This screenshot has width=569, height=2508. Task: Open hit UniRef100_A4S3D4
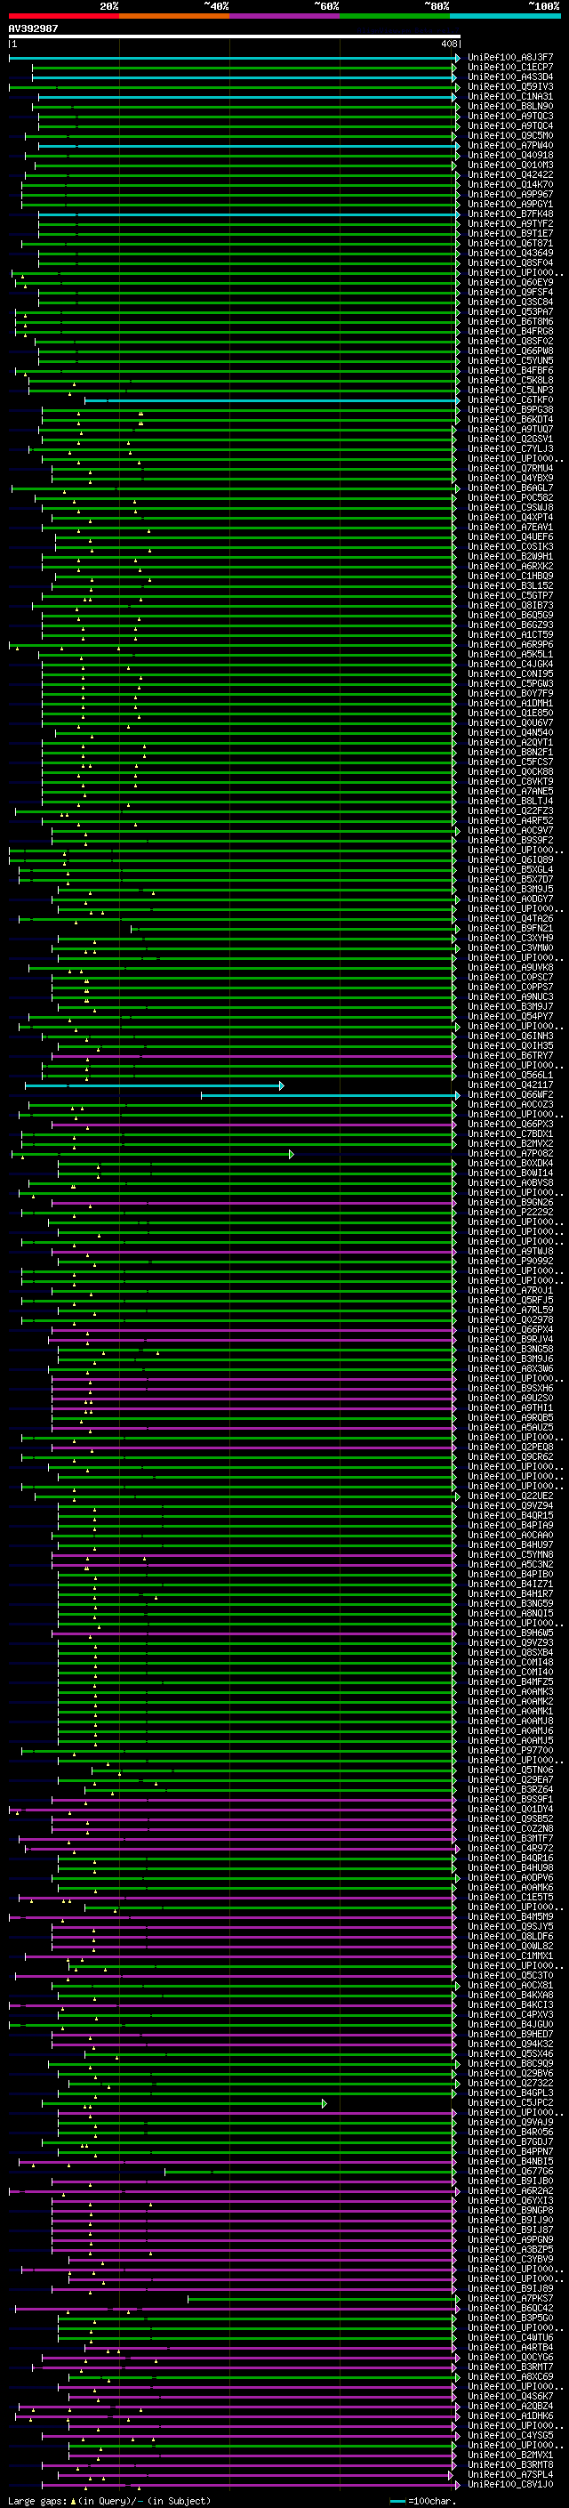[x=510, y=77]
